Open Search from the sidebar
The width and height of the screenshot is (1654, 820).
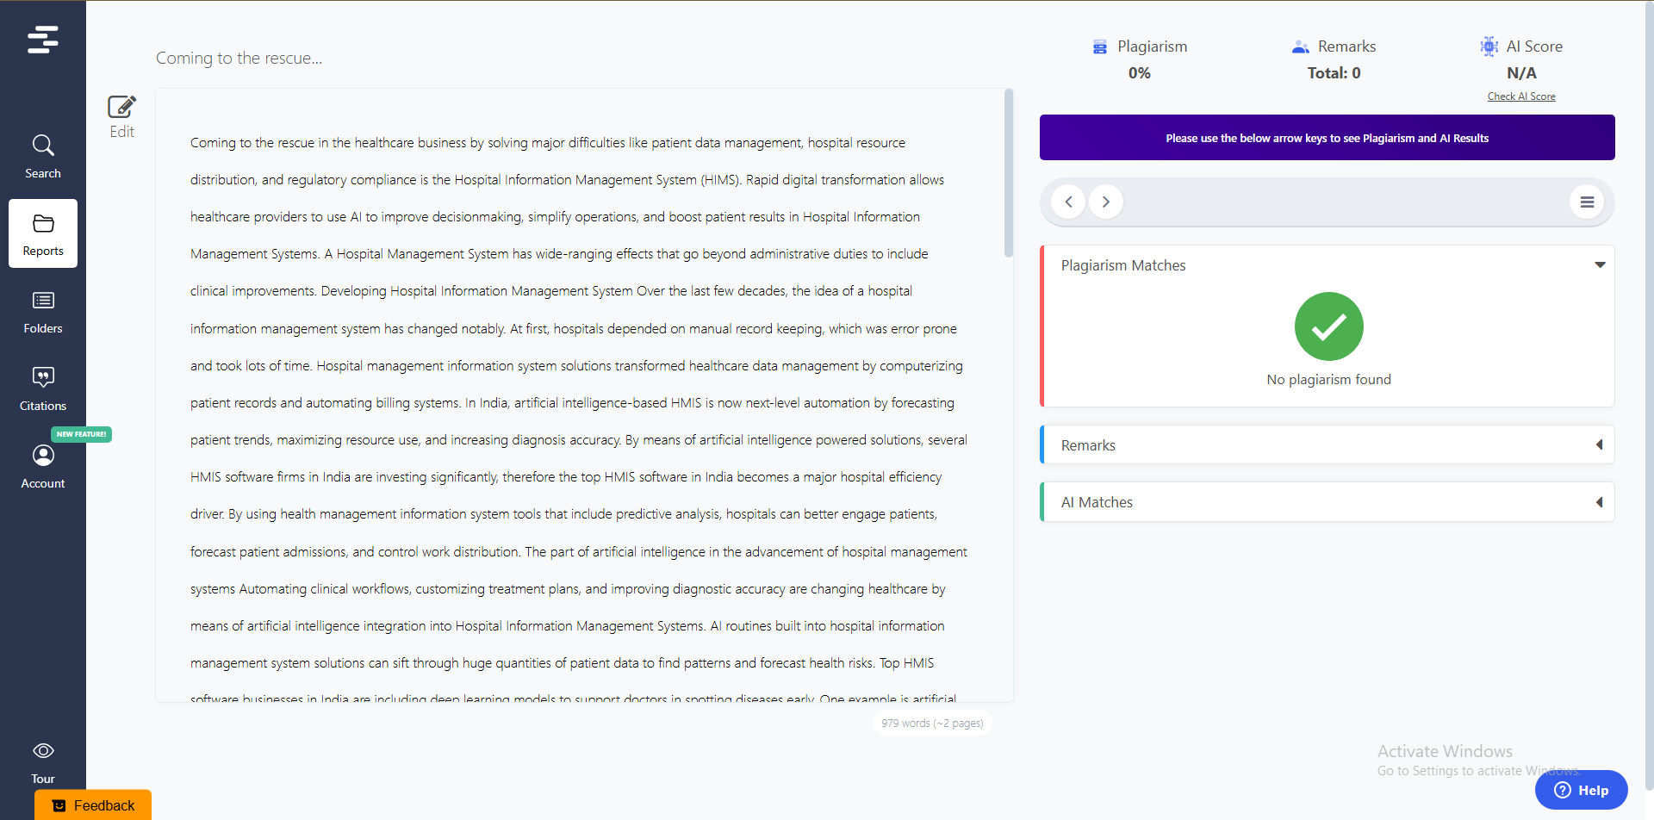click(x=43, y=156)
